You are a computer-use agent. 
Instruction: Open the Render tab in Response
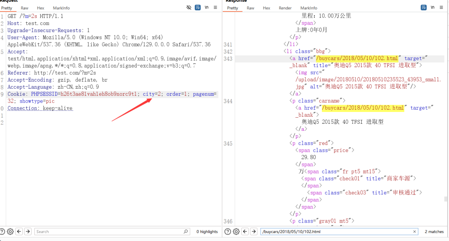tap(285, 8)
